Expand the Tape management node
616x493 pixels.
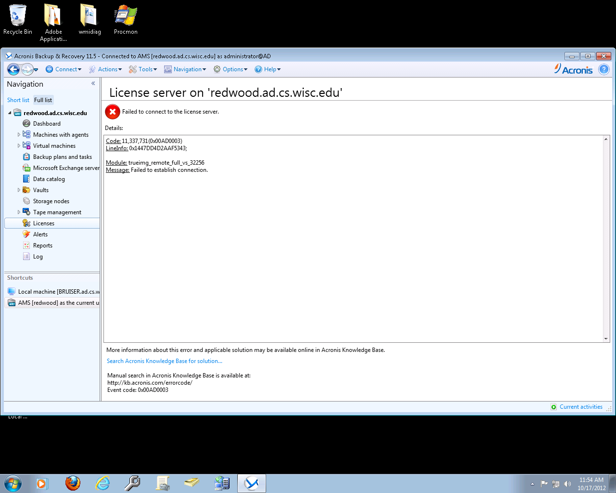pos(19,212)
